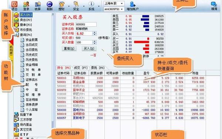Open the 当日委托 document icon

click(22, 50)
